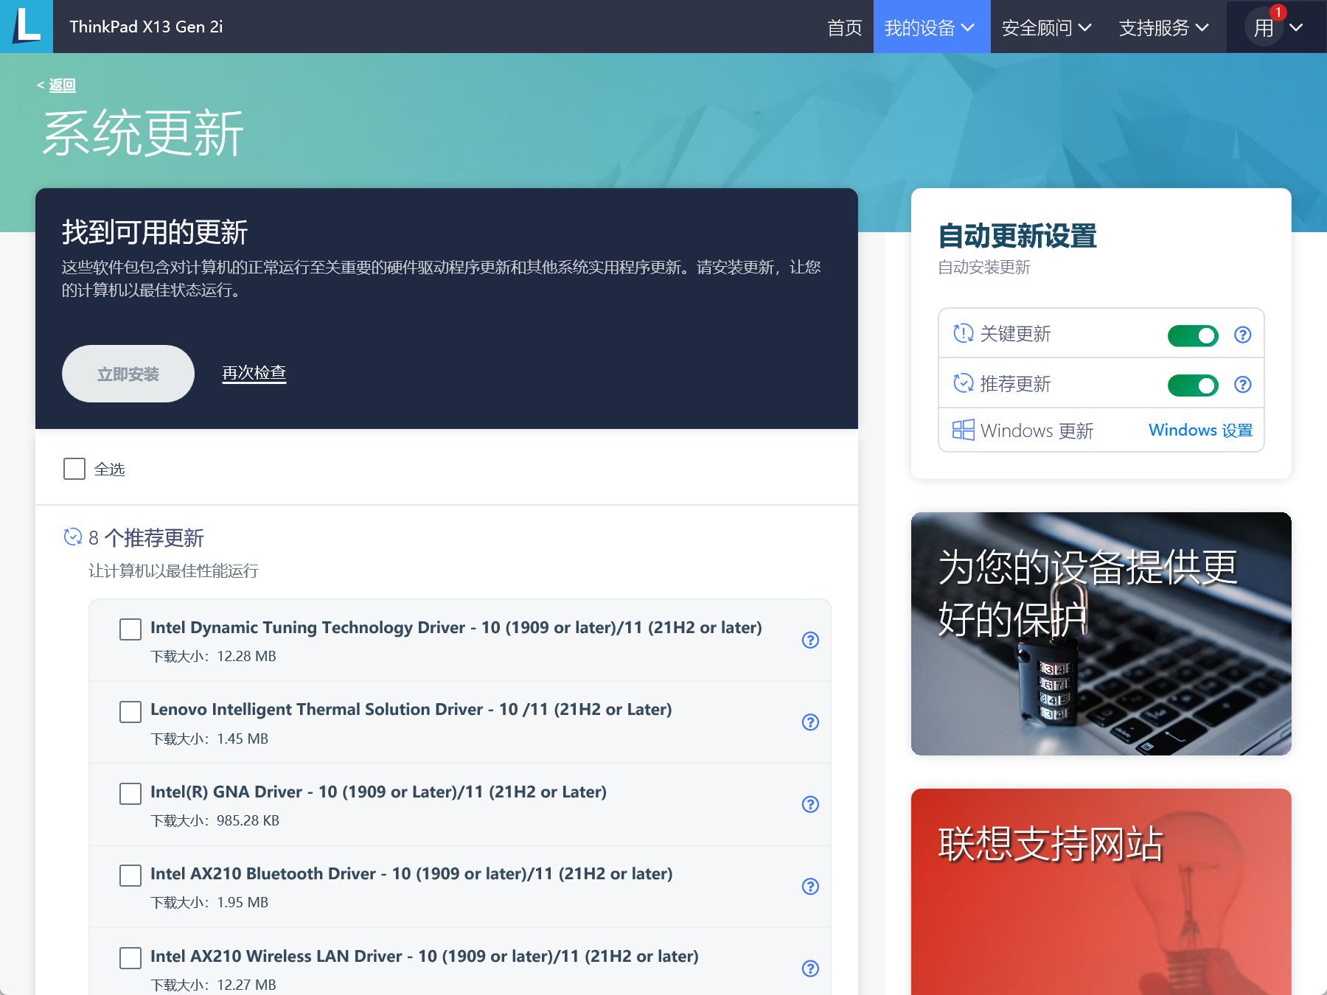Click the 让计算机以最佳性能运行 subtitle
Screen dimensions: 1327x995
tap(174, 571)
